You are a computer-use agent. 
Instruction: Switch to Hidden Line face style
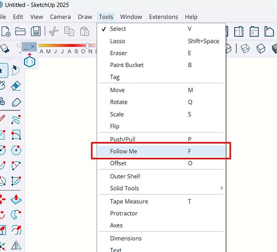tap(261, 48)
